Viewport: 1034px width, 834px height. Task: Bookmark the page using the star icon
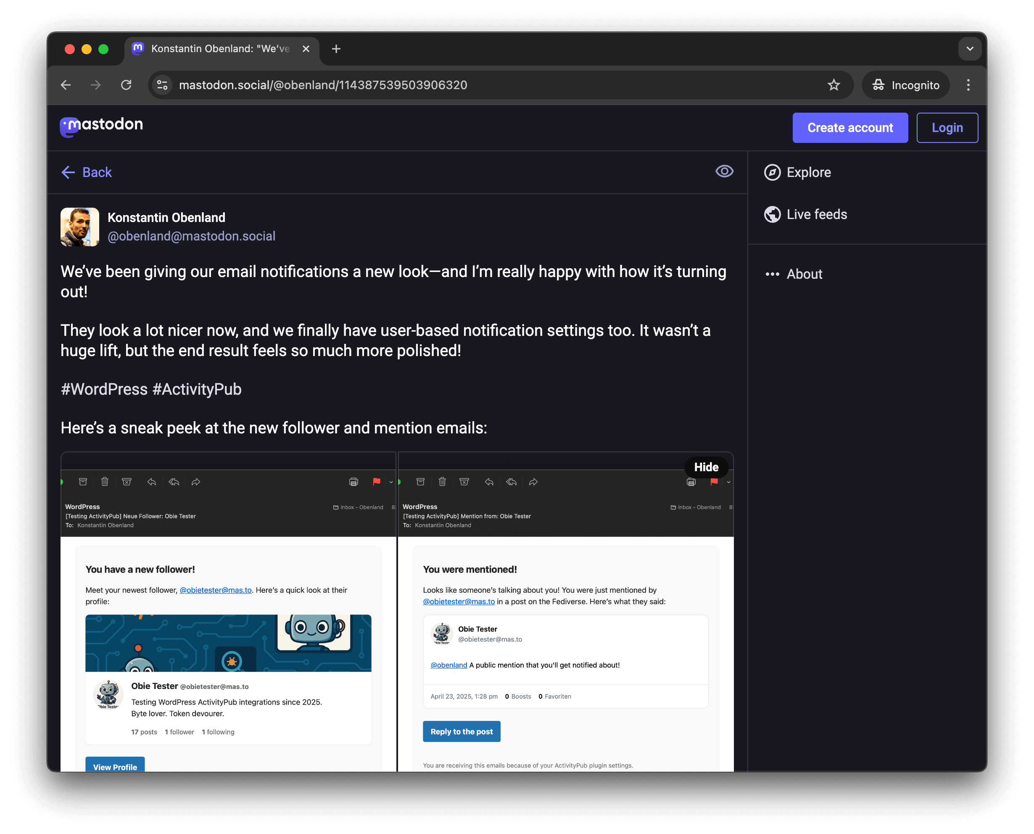point(834,85)
